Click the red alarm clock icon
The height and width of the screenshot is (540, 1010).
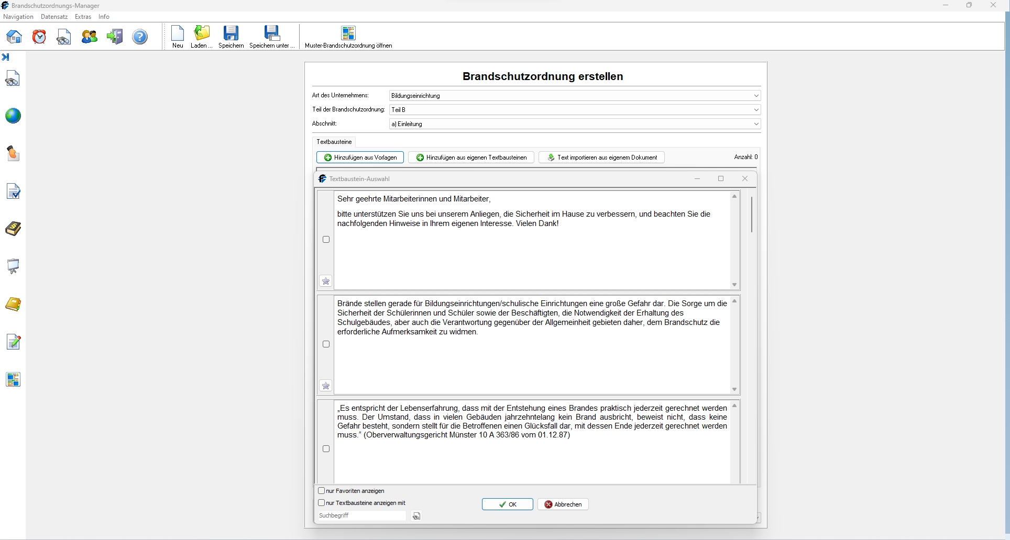(x=39, y=37)
